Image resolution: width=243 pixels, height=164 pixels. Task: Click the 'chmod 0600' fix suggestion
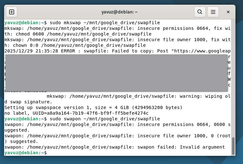pos(28,34)
